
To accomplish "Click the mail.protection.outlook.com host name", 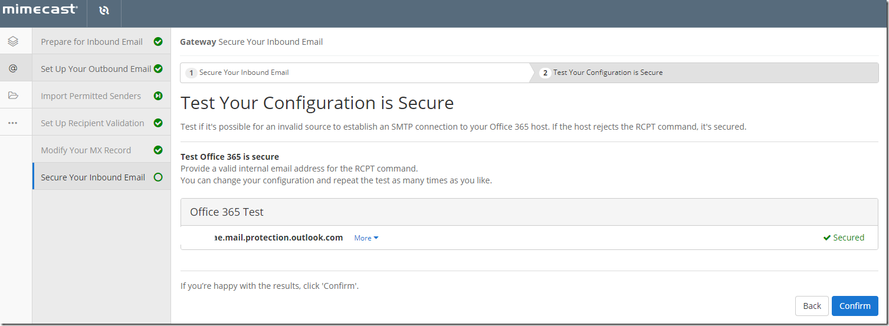I will 277,238.
